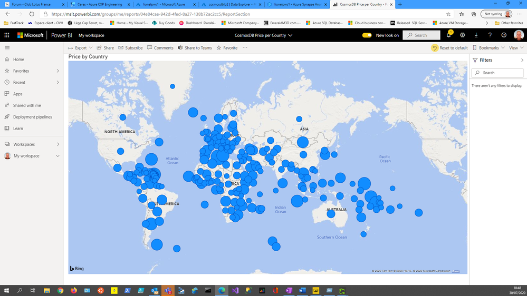
Task: Open the View dropdown
Action: [x=516, y=47]
